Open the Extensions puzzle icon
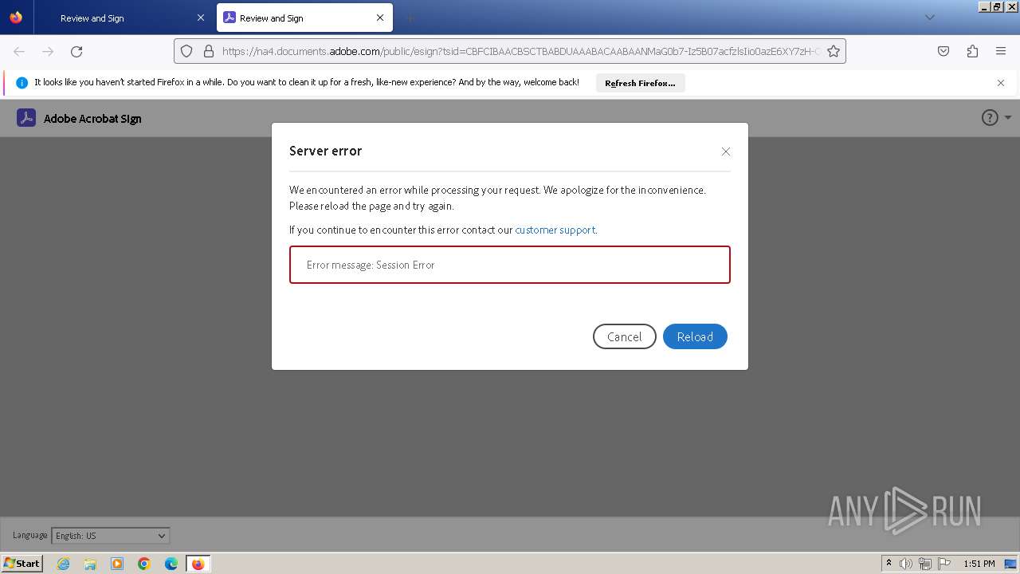This screenshot has width=1020, height=574. coord(972,51)
